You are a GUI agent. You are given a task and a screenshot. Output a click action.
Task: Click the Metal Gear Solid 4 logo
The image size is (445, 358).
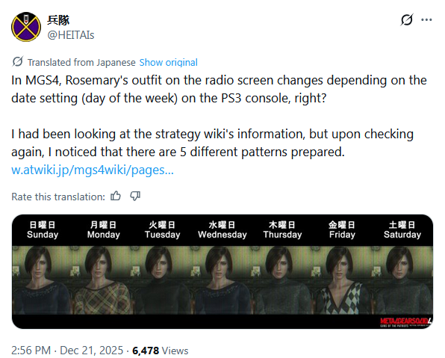click(406, 322)
